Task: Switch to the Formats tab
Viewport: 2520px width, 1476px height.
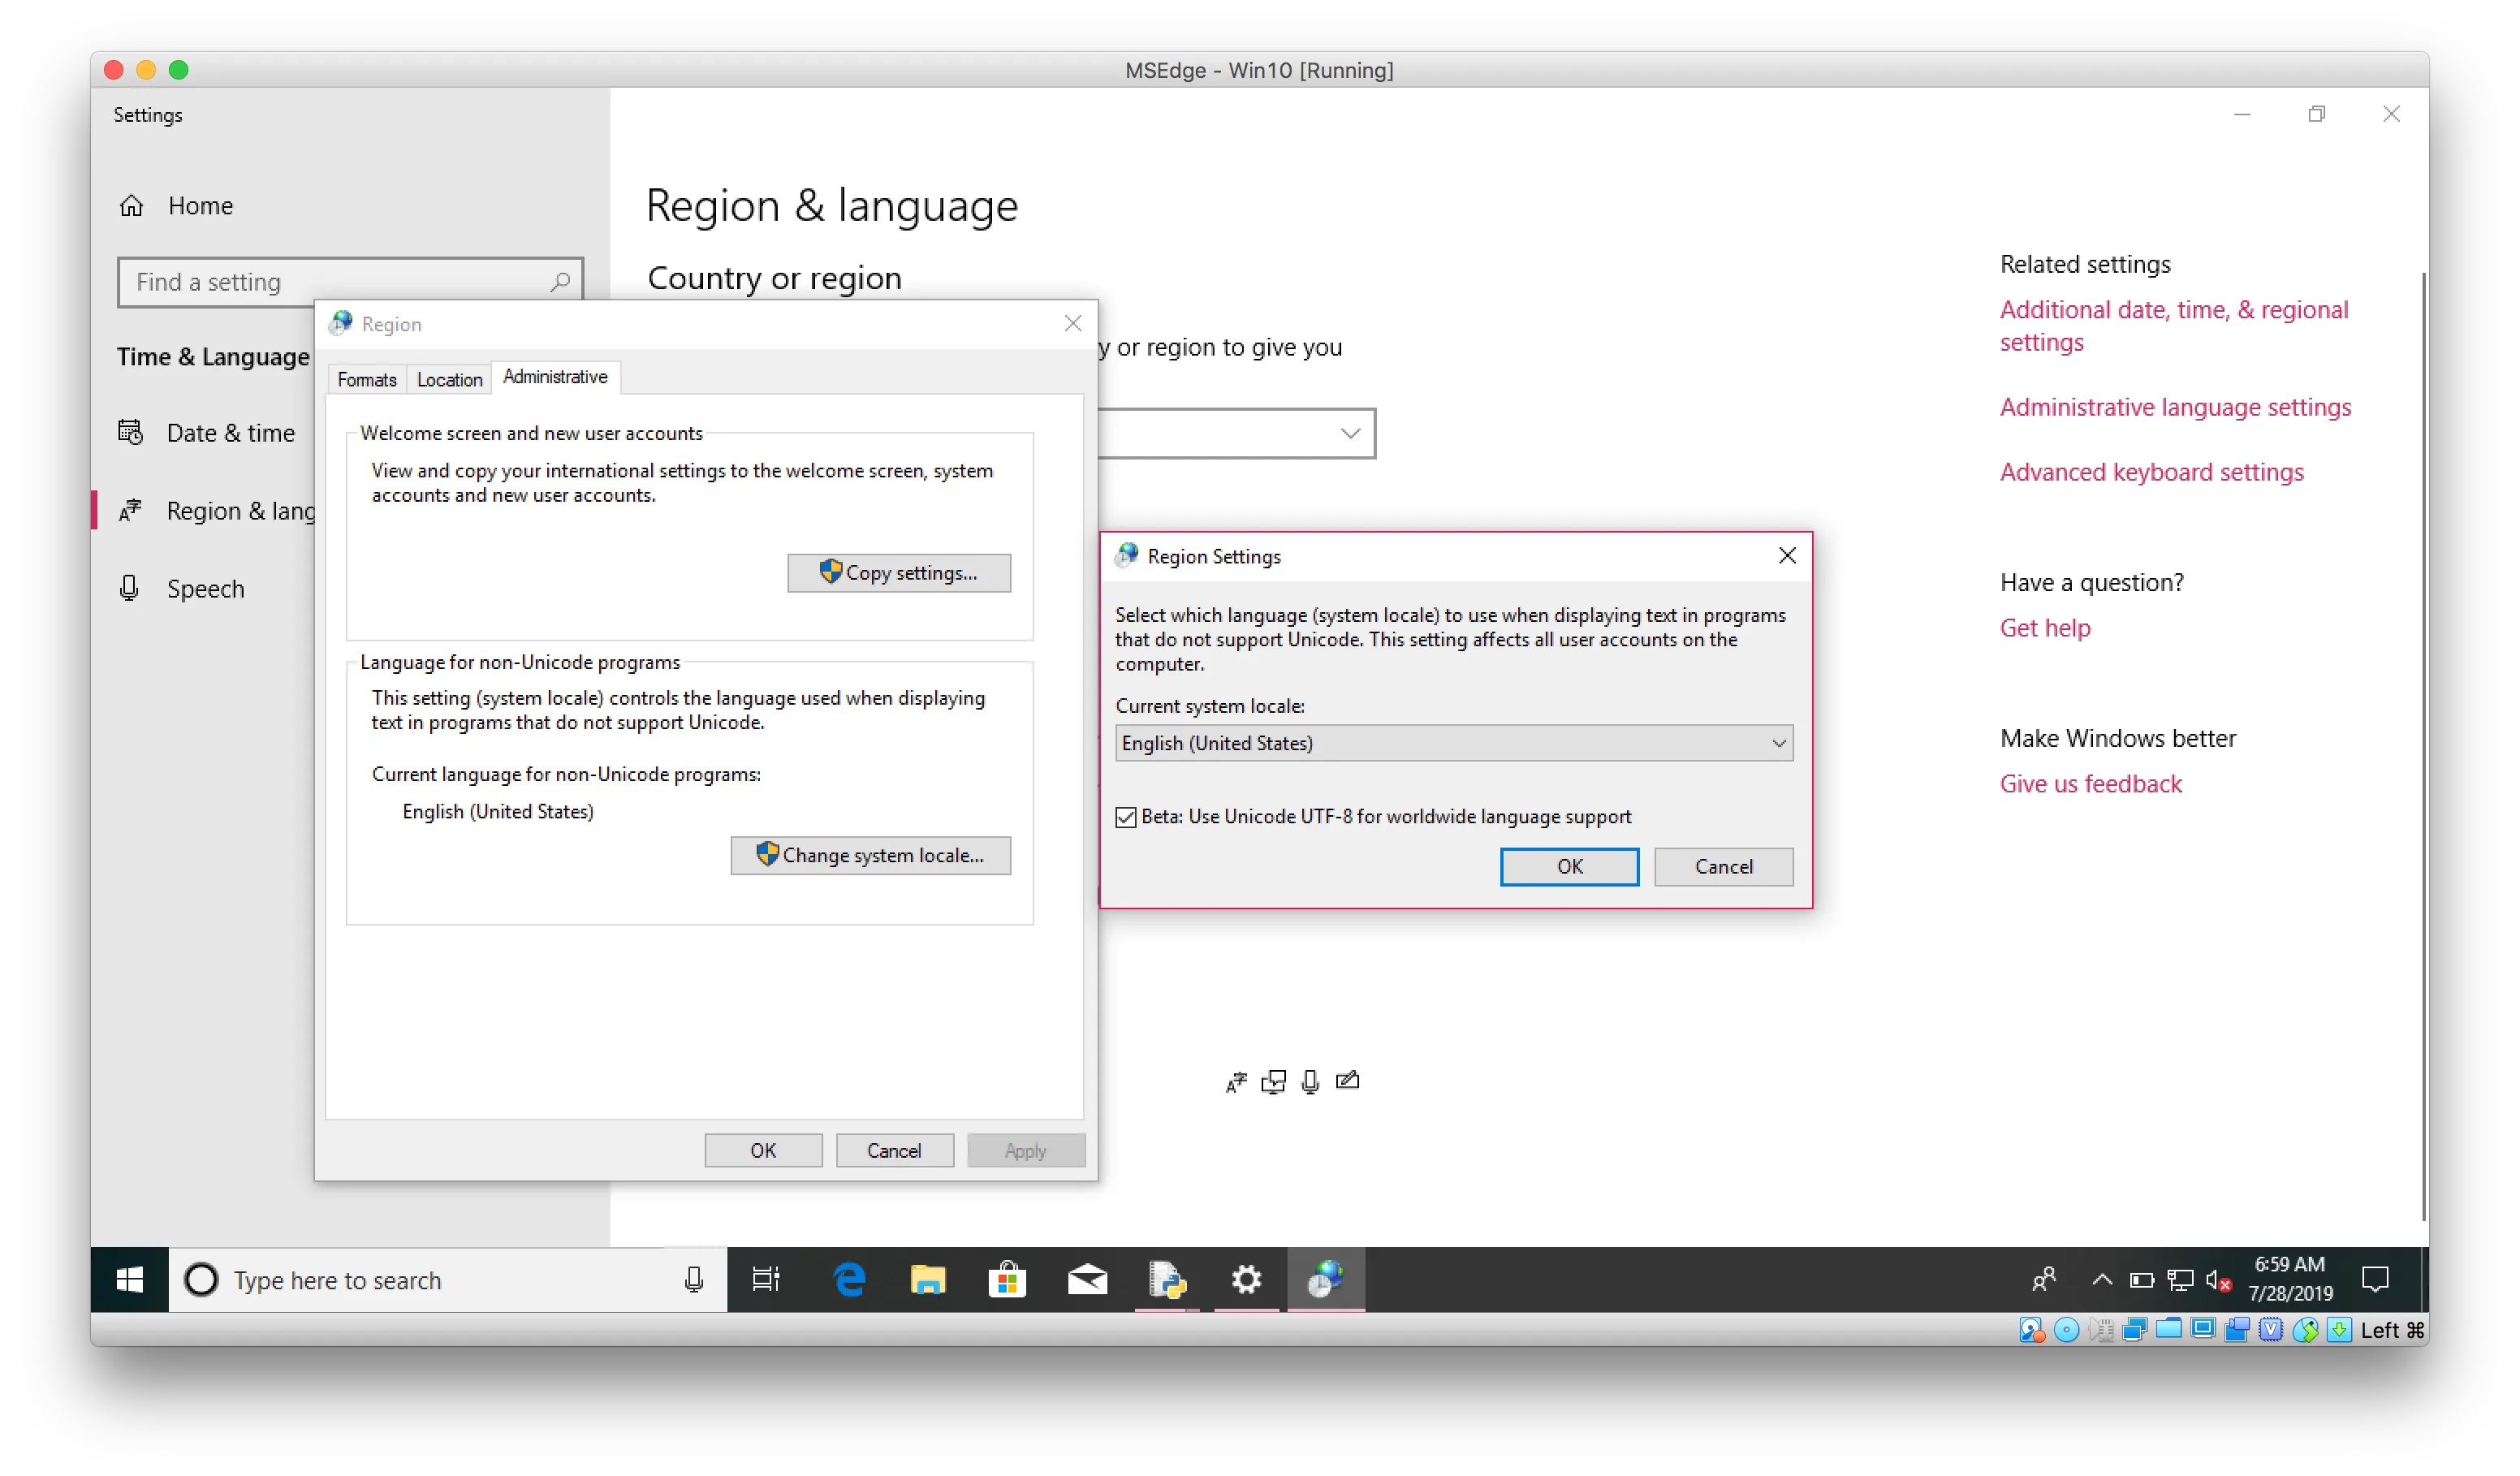Action: click(367, 380)
